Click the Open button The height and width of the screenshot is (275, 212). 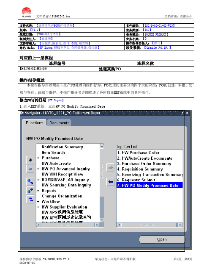click(x=162, y=239)
